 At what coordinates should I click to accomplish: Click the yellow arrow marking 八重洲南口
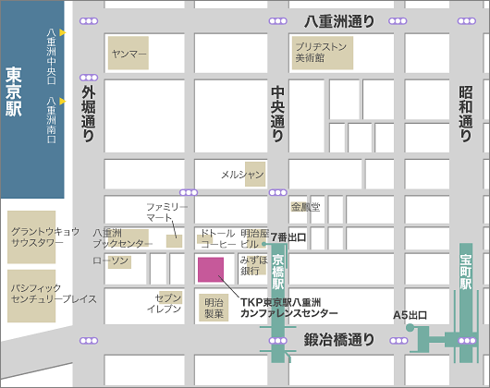coord(63,101)
